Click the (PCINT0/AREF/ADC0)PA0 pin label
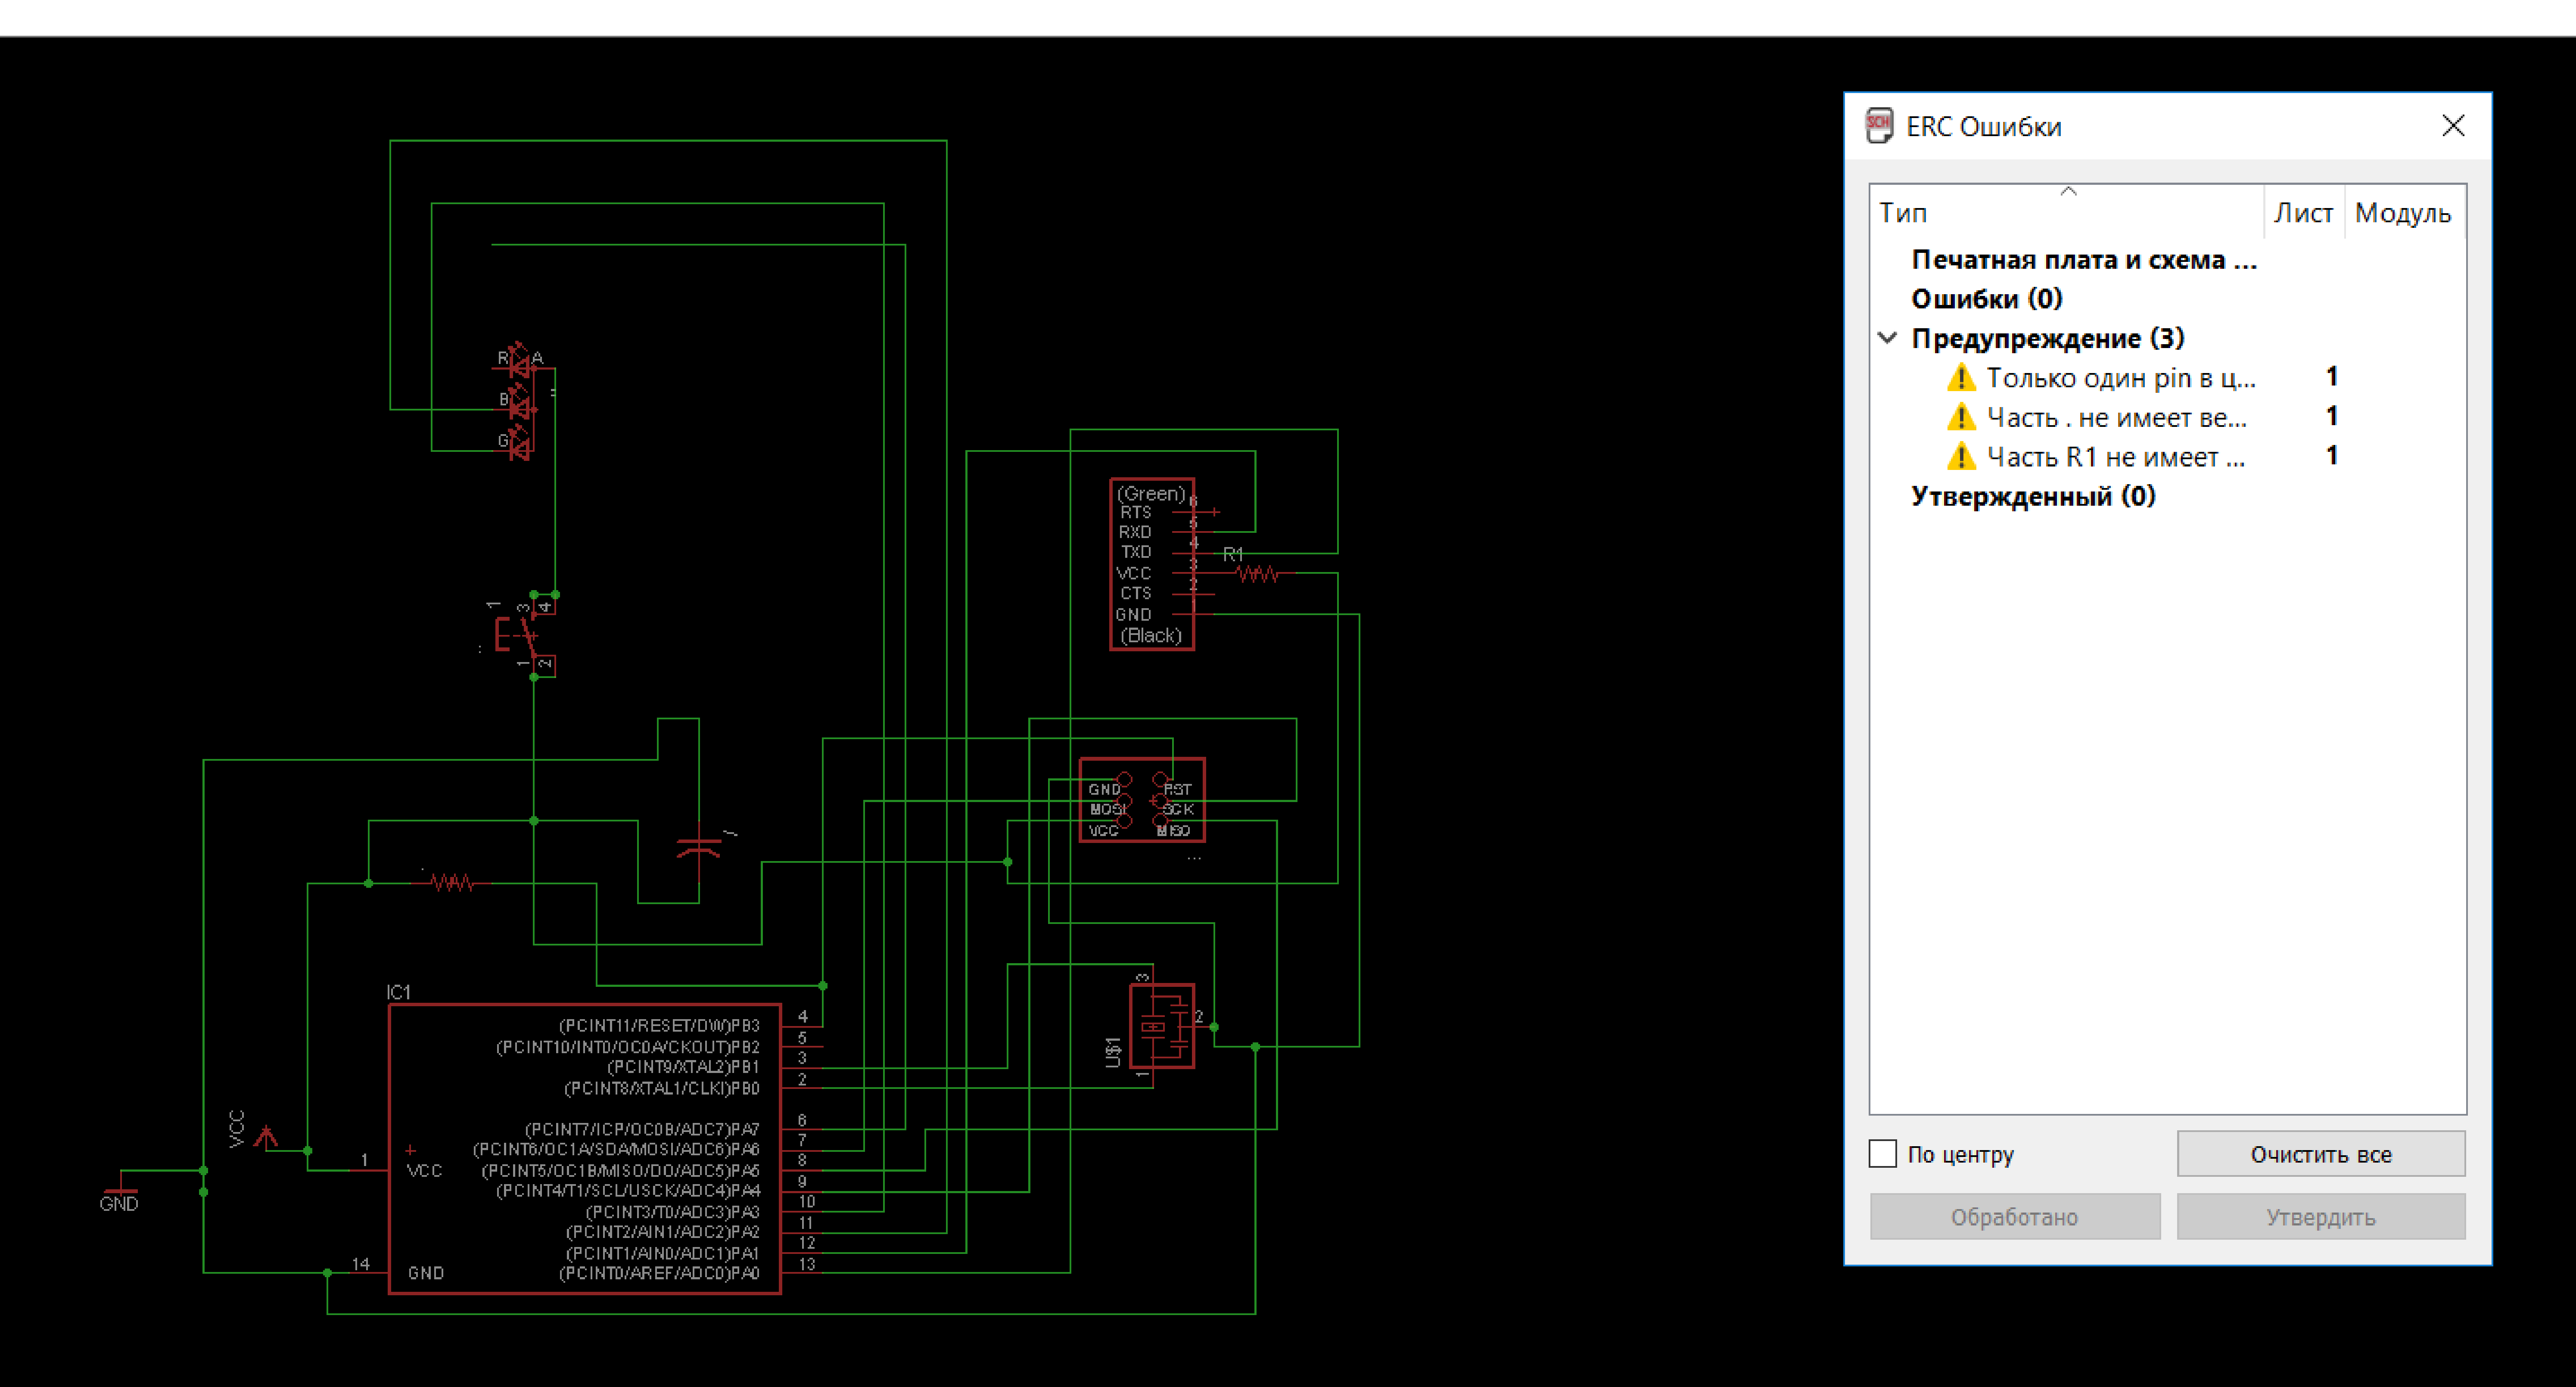This screenshot has width=2576, height=1387. [x=659, y=1273]
